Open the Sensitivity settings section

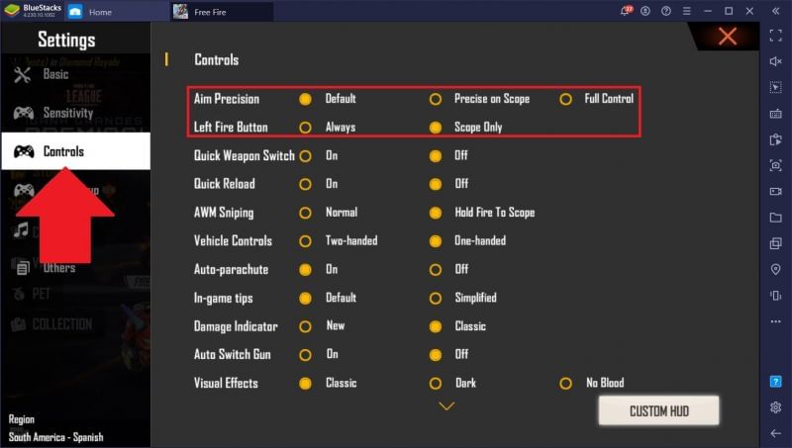click(x=67, y=113)
